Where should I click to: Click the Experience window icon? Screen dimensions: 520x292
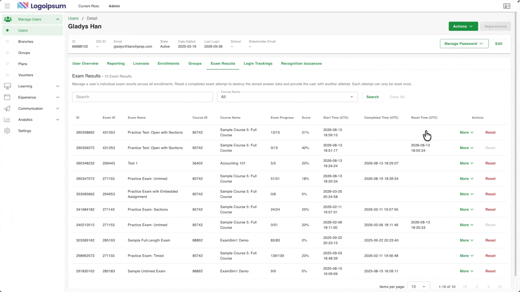click(x=7, y=97)
